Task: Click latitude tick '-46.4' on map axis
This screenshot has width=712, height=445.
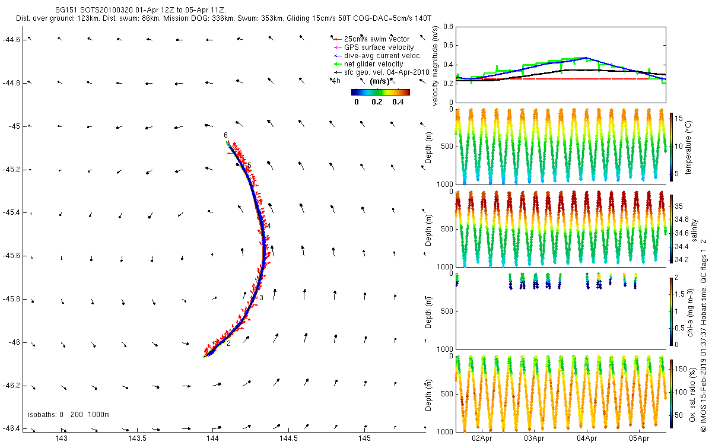Action: [11, 428]
